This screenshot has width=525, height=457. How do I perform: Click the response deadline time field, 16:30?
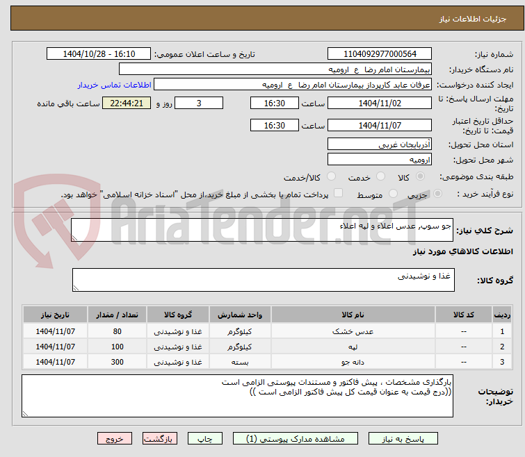click(x=274, y=103)
